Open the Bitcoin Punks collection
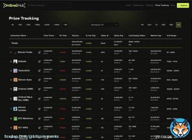The image size is (192, 140). (25, 52)
